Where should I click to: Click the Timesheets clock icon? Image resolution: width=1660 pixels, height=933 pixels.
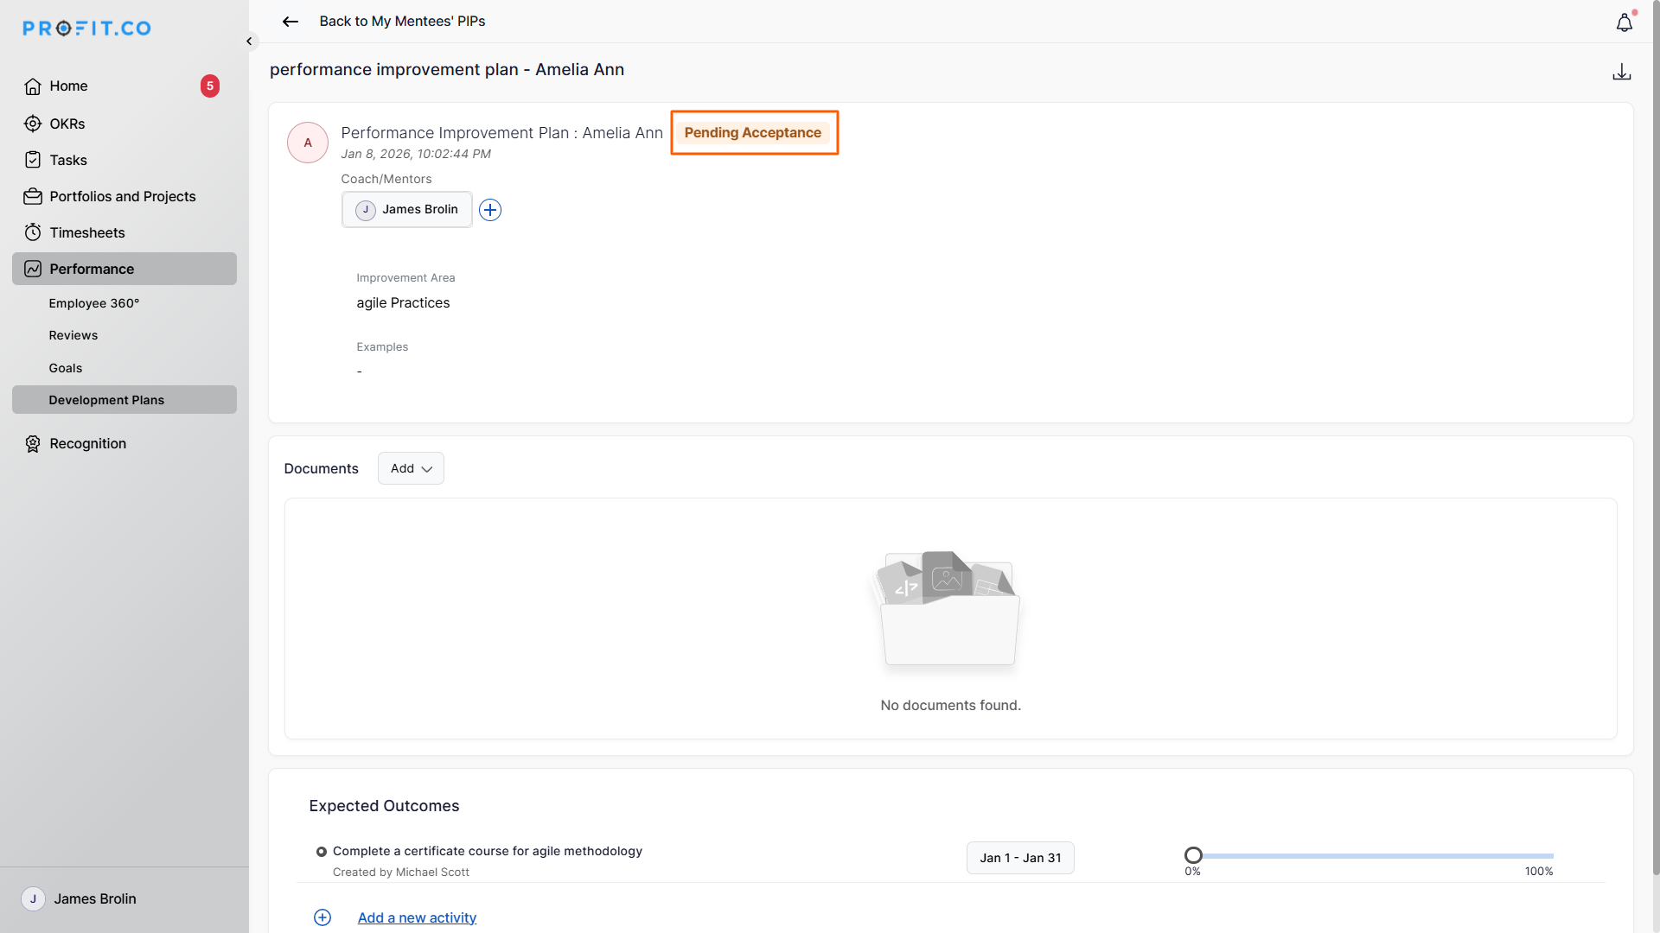pos(33,232)
